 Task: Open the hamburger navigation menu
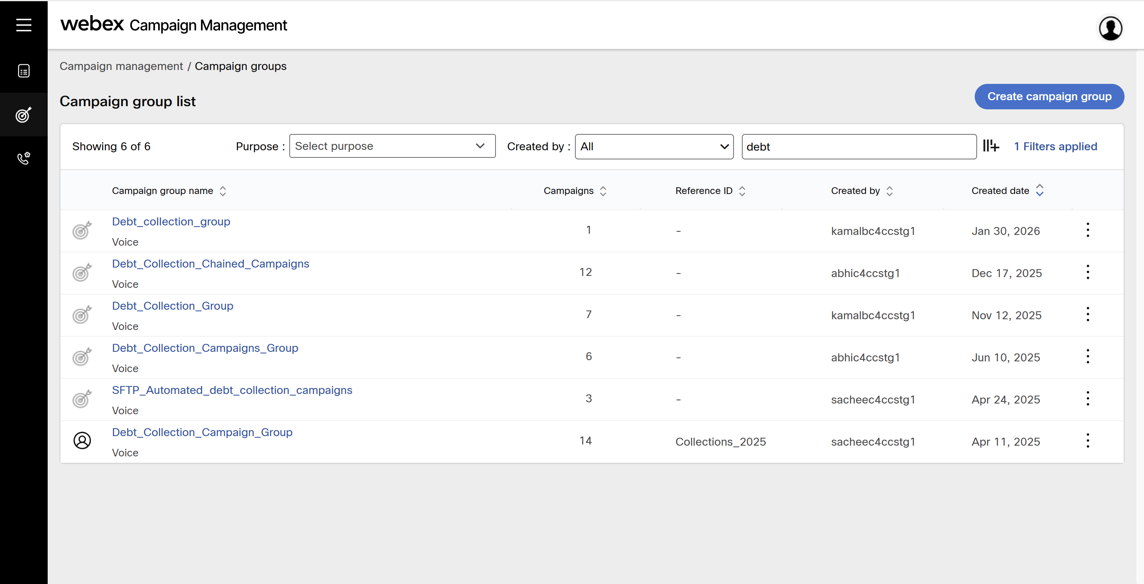(x=23, y=25)
